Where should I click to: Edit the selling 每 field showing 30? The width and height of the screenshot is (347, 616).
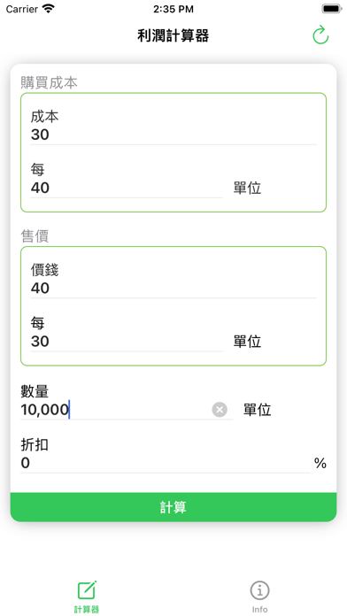(x=127, y=342)
